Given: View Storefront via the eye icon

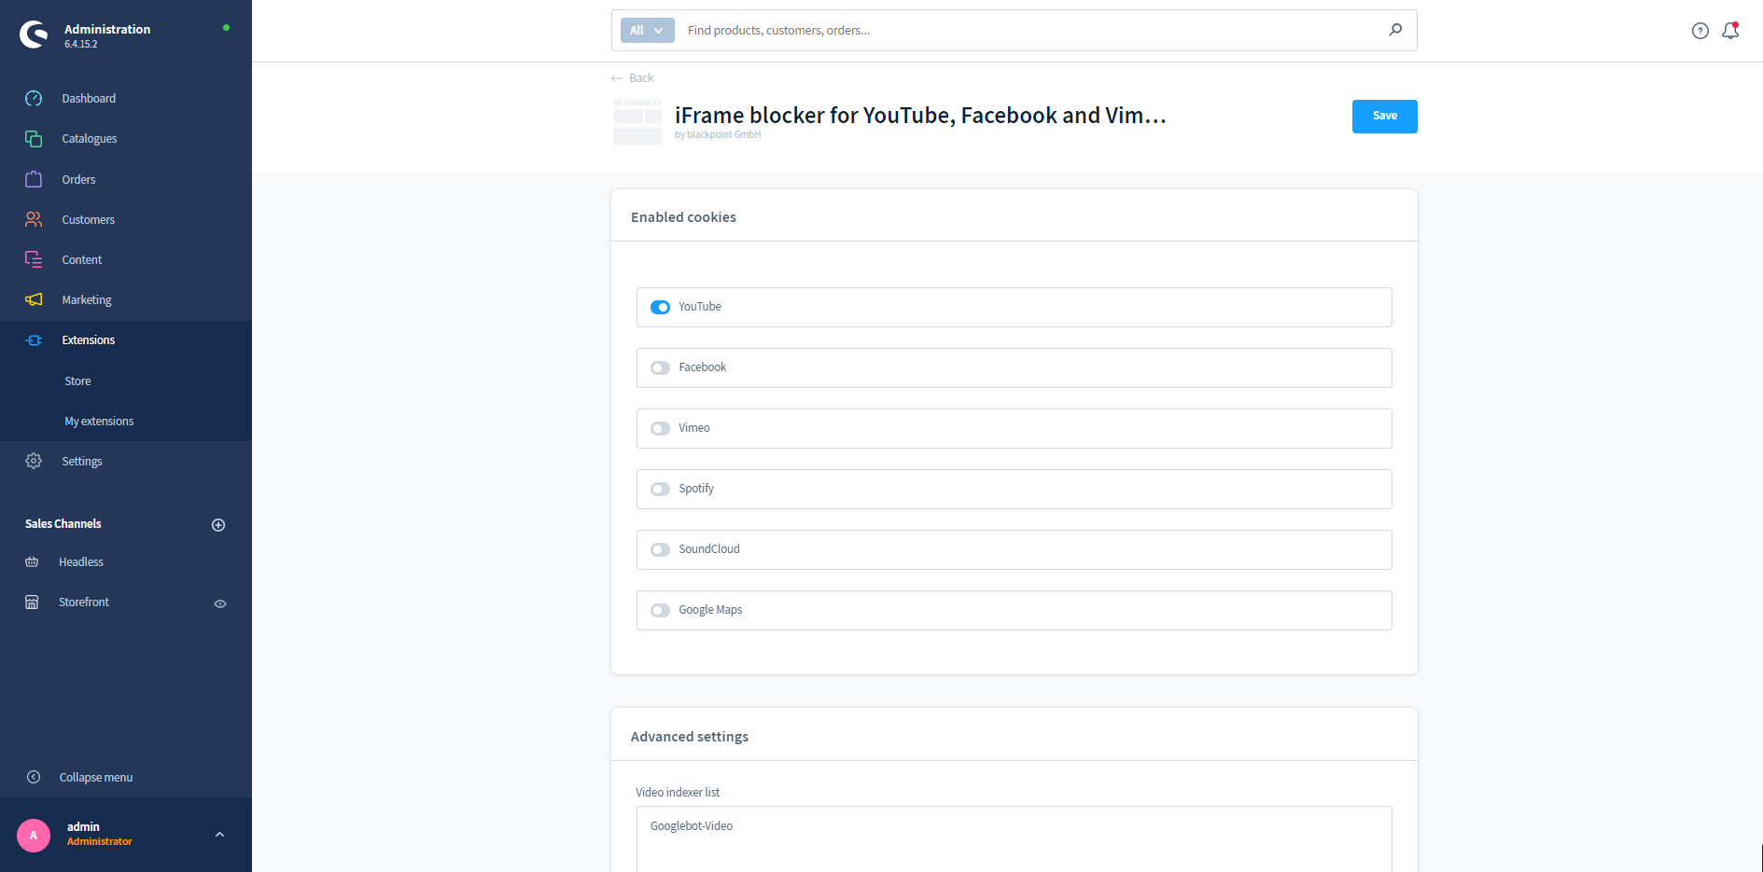Looking at the screenshot, I should tap(220, 603).
